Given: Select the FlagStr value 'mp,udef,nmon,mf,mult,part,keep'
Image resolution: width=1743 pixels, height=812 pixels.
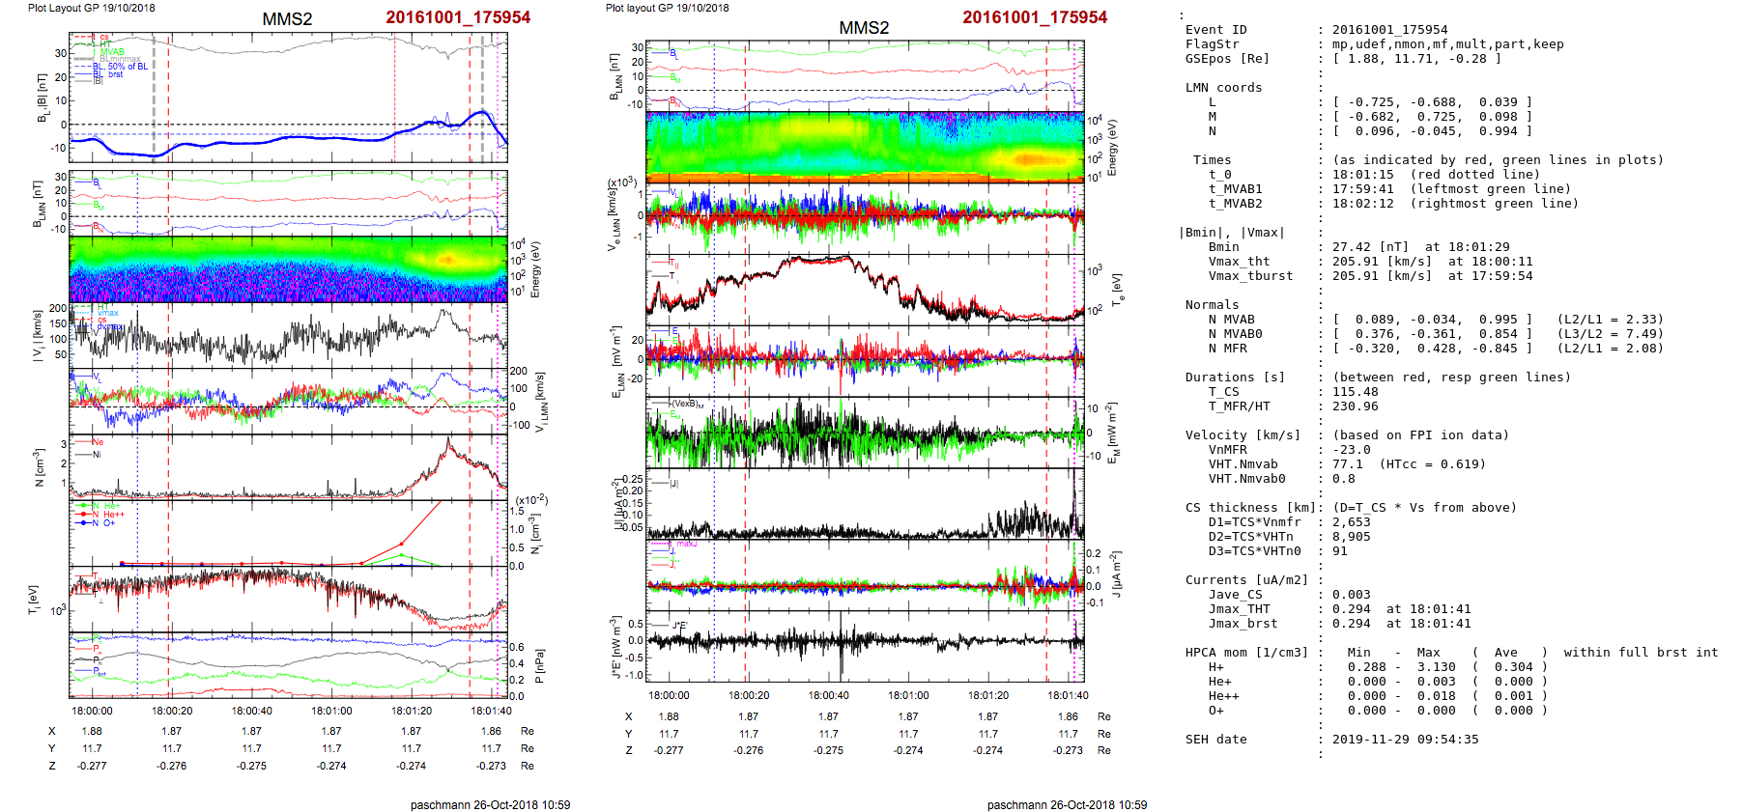Looking at the screenshot, I should (x=1447, y=44).
